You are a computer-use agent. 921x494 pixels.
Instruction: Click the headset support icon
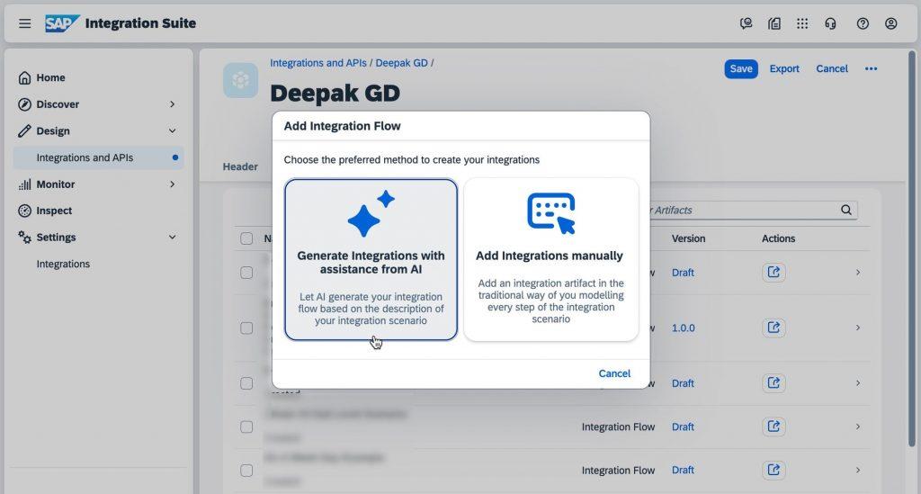coord(830,23)
